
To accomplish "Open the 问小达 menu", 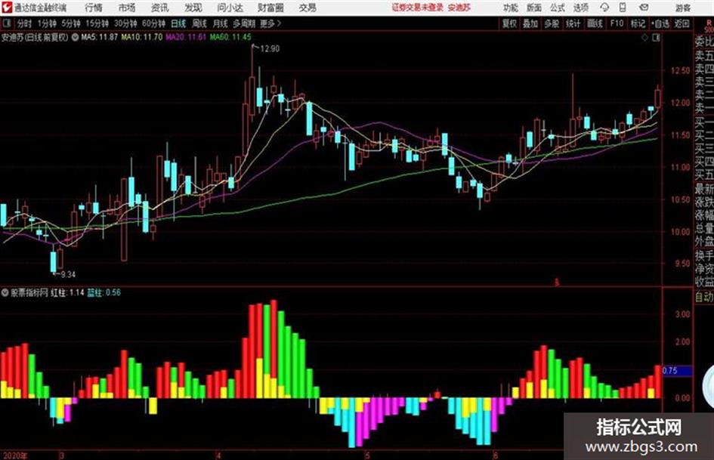I will click(x=230, y=8).
